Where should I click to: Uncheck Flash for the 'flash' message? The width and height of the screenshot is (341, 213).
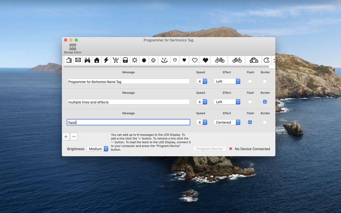tap(250, 122)
